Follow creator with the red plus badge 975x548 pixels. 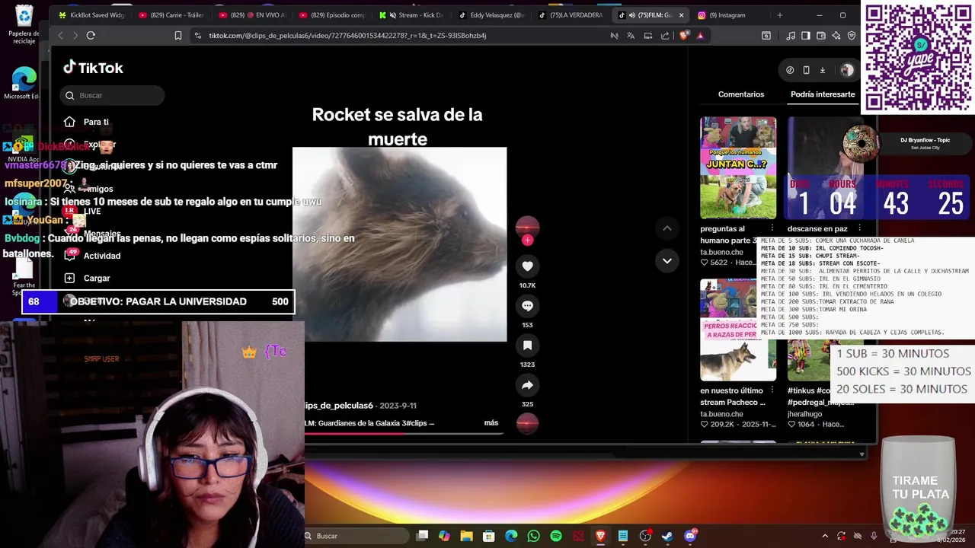[x=527, y=240]
